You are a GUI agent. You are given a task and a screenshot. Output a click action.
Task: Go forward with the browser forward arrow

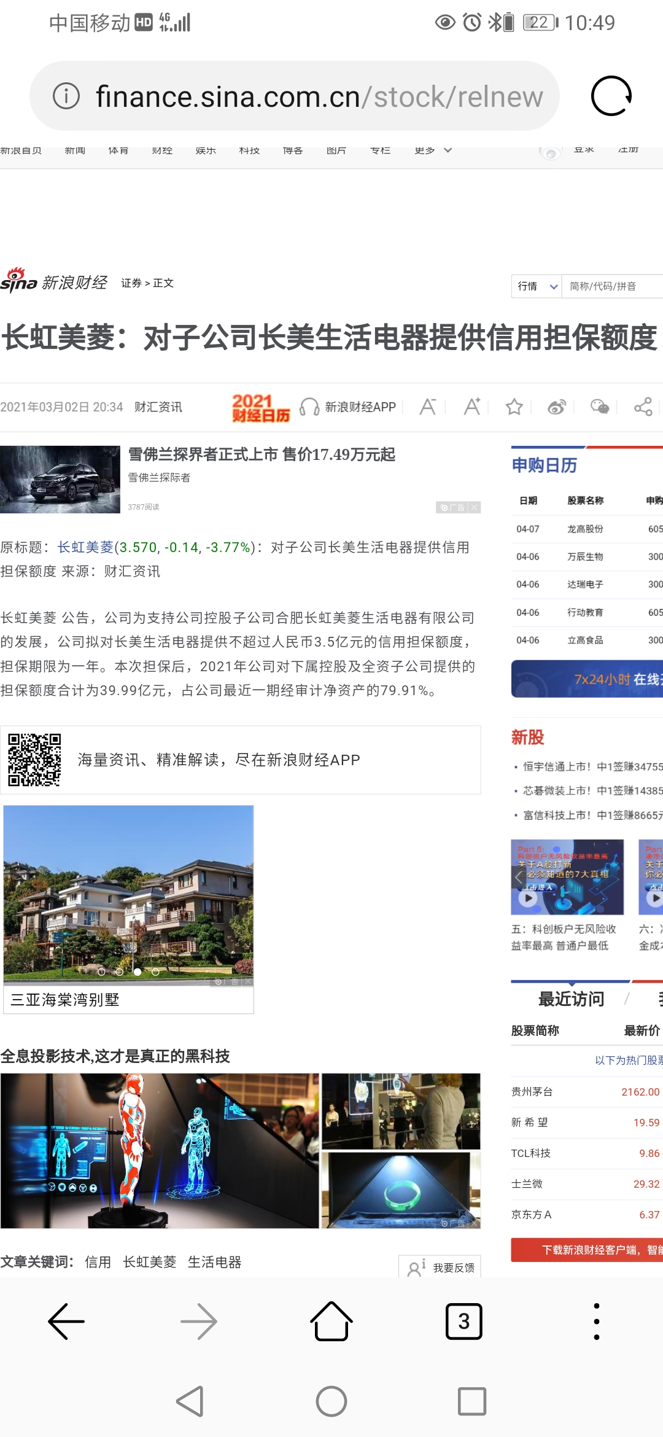(x=199, y=1321)
